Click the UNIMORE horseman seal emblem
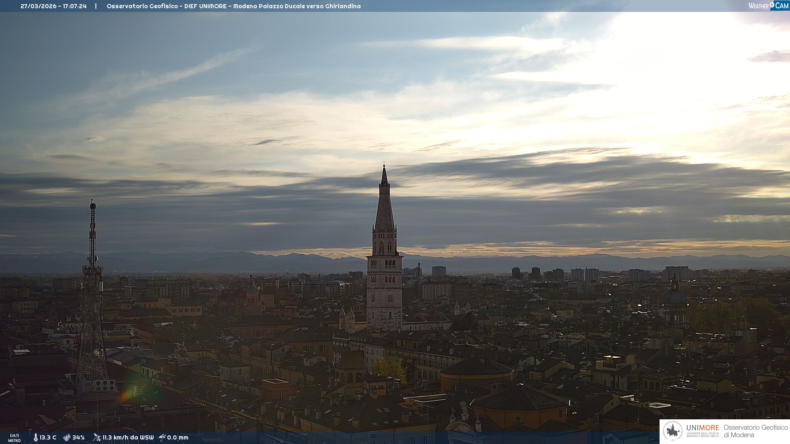This screenshot has height=444, width=790. [673, 431]
